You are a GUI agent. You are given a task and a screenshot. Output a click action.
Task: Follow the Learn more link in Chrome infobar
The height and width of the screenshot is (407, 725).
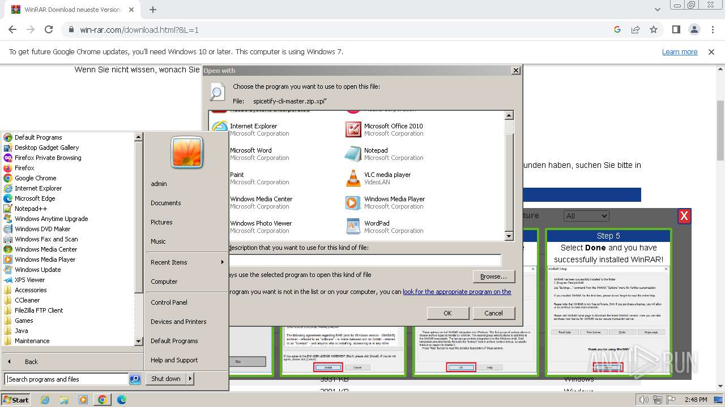680,52
